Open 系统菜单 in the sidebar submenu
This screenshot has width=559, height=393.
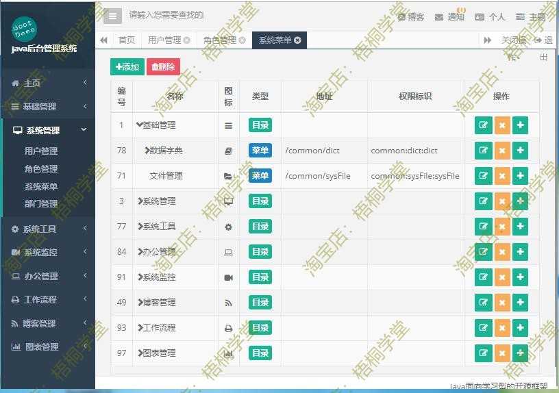41,186
